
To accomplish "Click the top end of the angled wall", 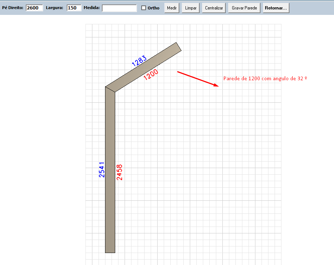I will click(x=178, y=47).
